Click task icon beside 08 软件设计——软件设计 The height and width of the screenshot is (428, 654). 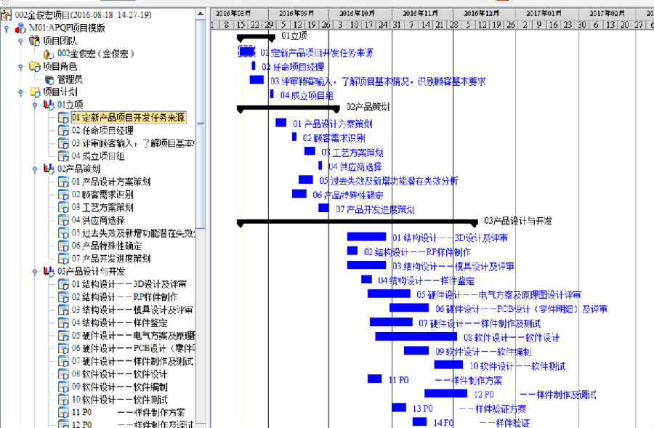pos(63,374)
